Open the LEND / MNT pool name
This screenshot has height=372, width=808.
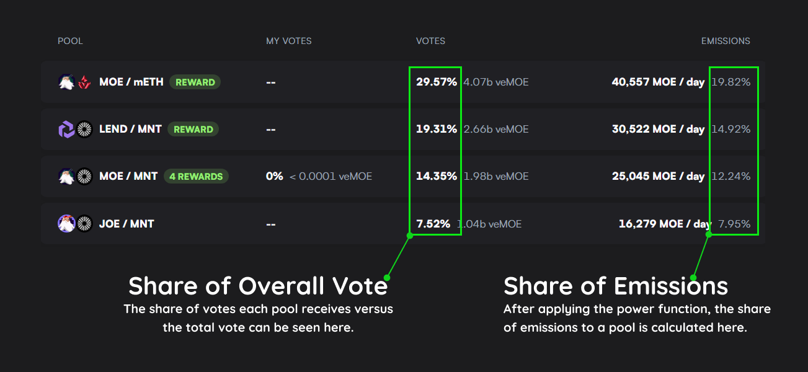click(x=130, y=129)
